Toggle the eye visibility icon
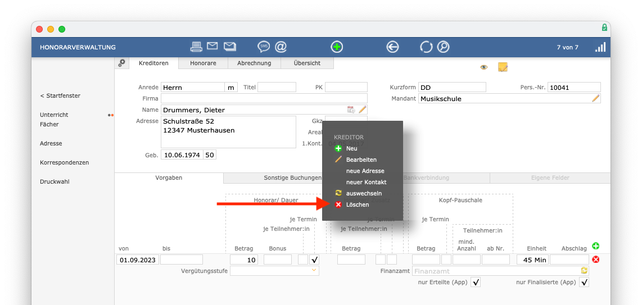The height and width of the screenshot is (305, 642). click(484, 67)
